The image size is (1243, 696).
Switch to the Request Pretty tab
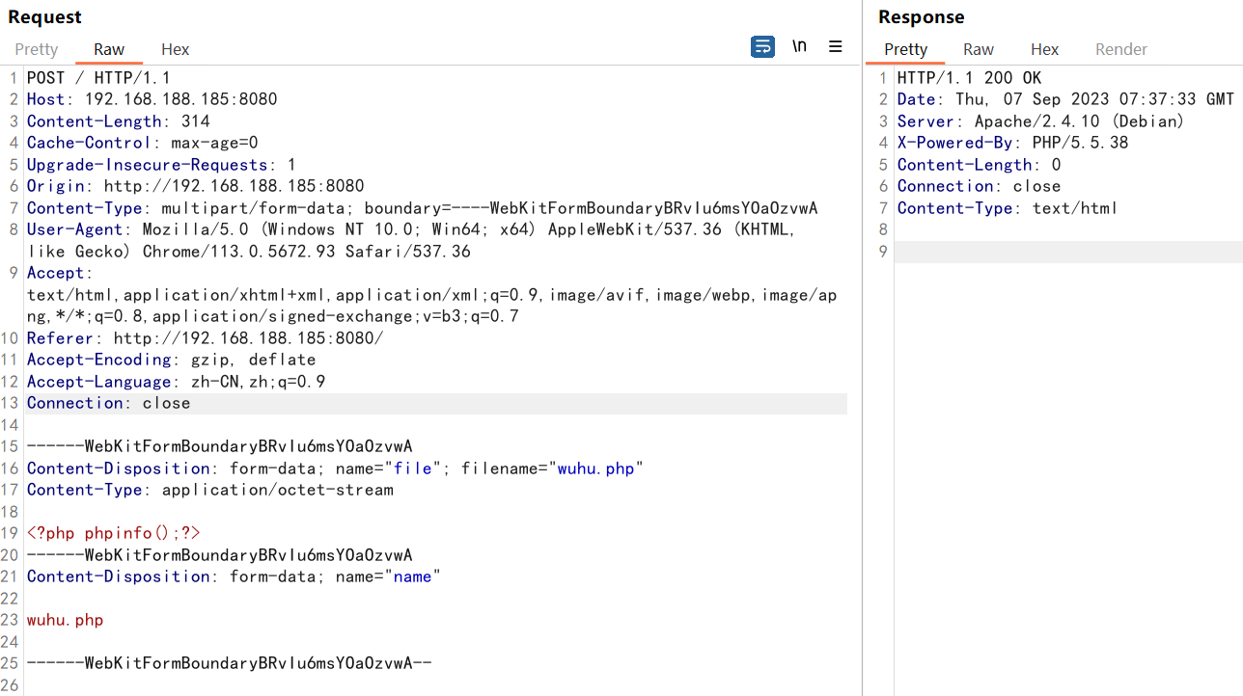(x=37, y=49)
